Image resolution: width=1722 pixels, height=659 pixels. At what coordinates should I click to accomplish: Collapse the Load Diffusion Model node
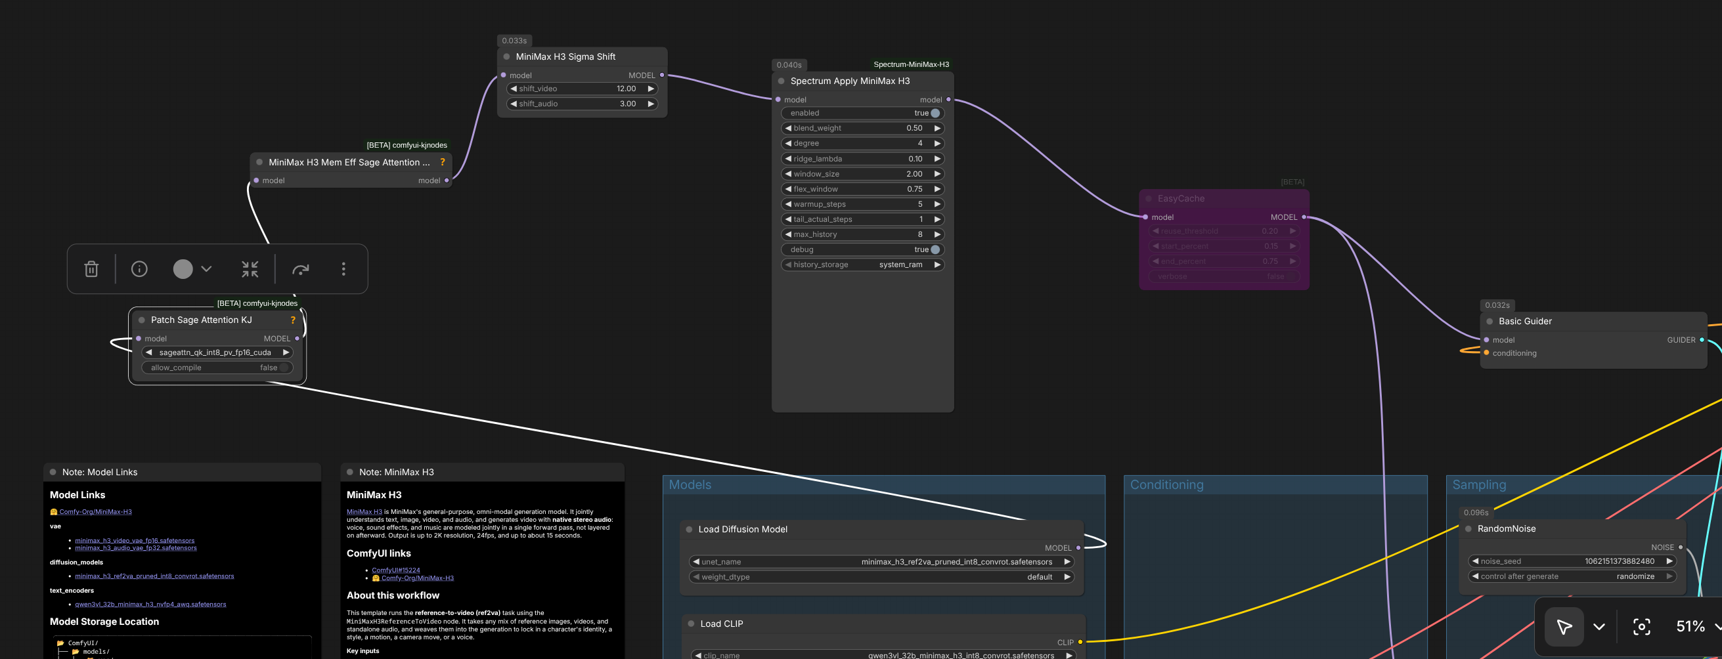pos(689,529)
